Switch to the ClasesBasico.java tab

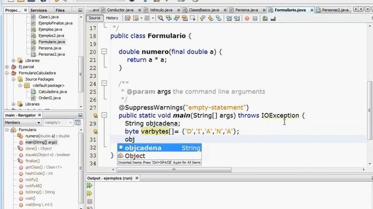204,10
